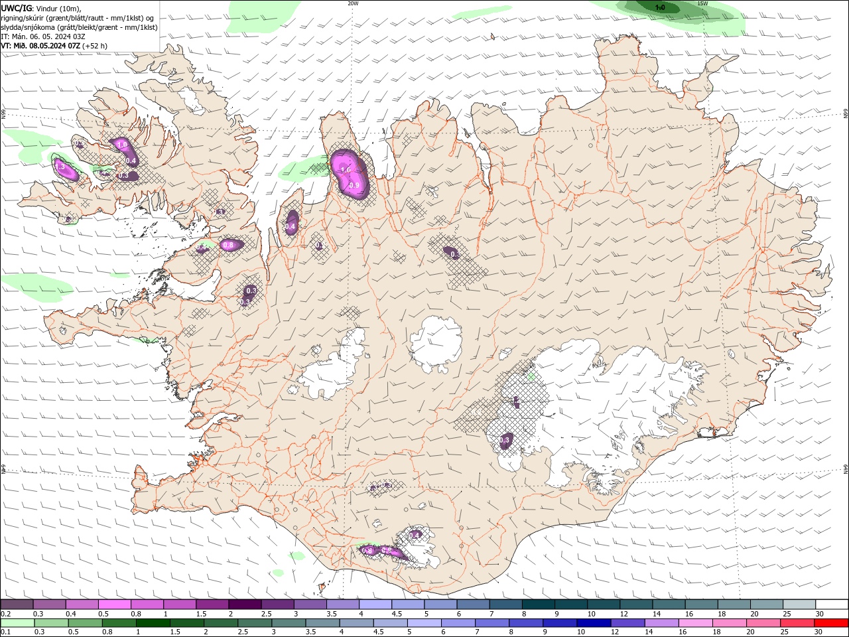Click the '0.3' value at Vatnajökull's western edge

coord(505,440)
